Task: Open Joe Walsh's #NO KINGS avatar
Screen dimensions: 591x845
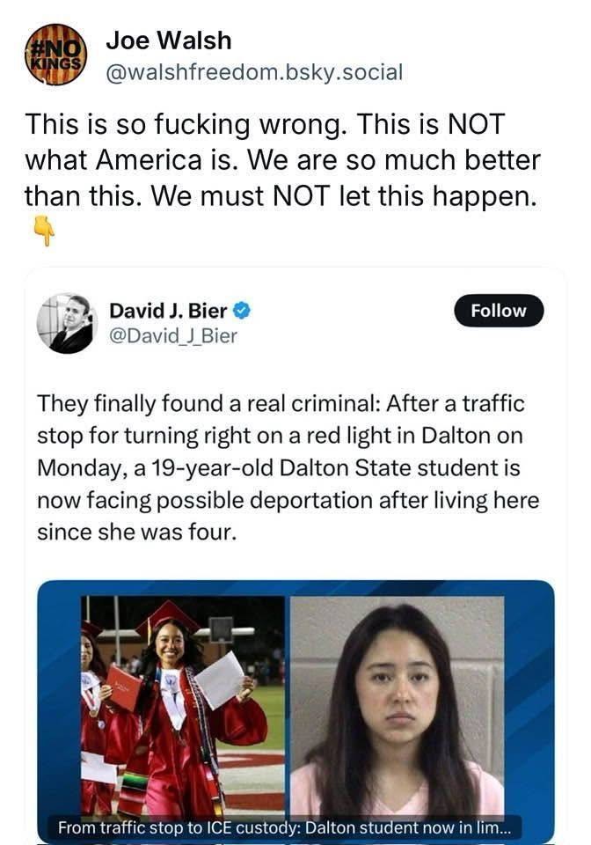Action: [x=55, y=55]
